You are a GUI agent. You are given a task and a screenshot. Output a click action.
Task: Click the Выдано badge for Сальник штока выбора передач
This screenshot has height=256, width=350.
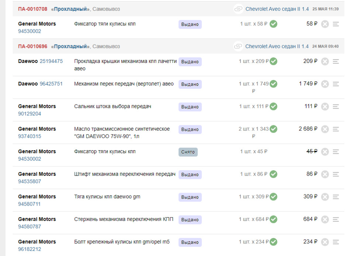190,107
